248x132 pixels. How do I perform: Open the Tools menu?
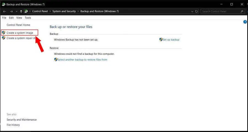[x=28, y=18]
